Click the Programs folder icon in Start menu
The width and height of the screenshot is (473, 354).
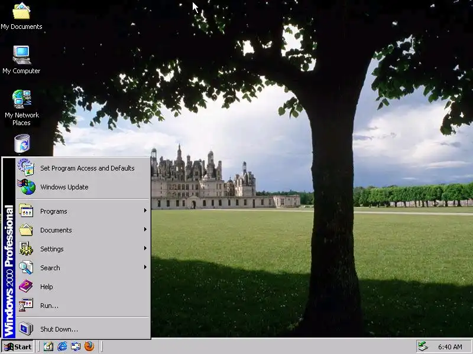coord(26,211)
